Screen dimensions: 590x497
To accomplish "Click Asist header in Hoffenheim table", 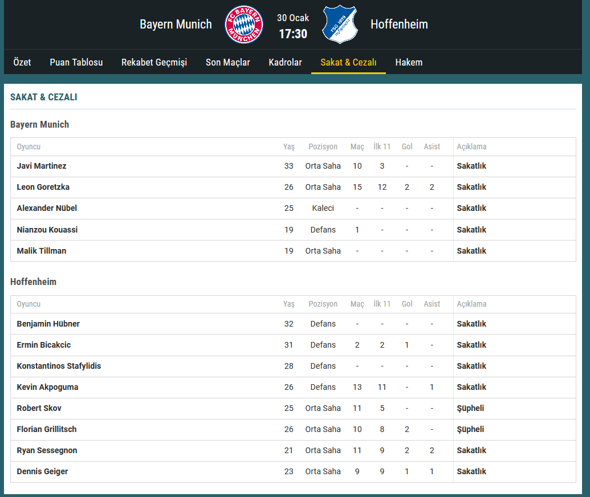I will tap(432, 304).
